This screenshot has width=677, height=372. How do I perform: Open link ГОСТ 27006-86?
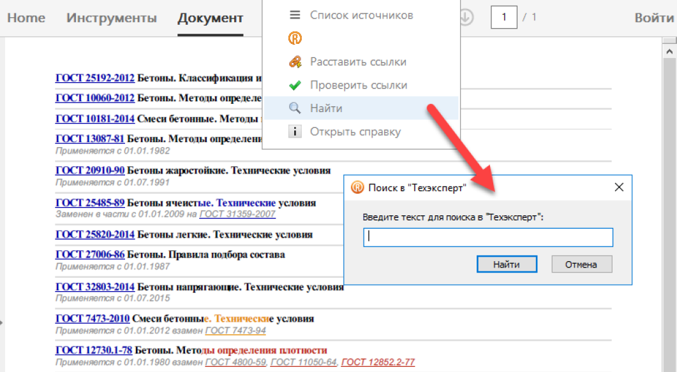90,255
